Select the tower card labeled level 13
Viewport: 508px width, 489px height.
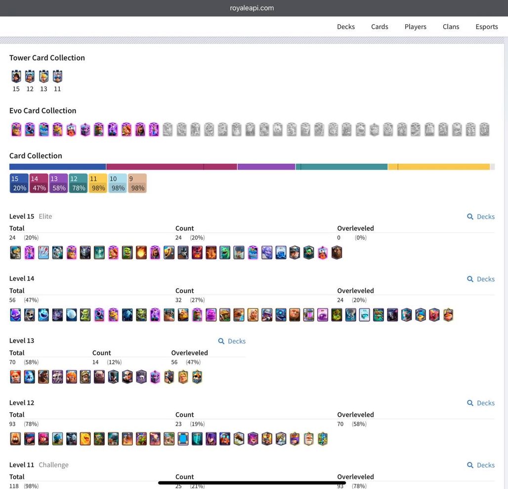coord(44,77)
